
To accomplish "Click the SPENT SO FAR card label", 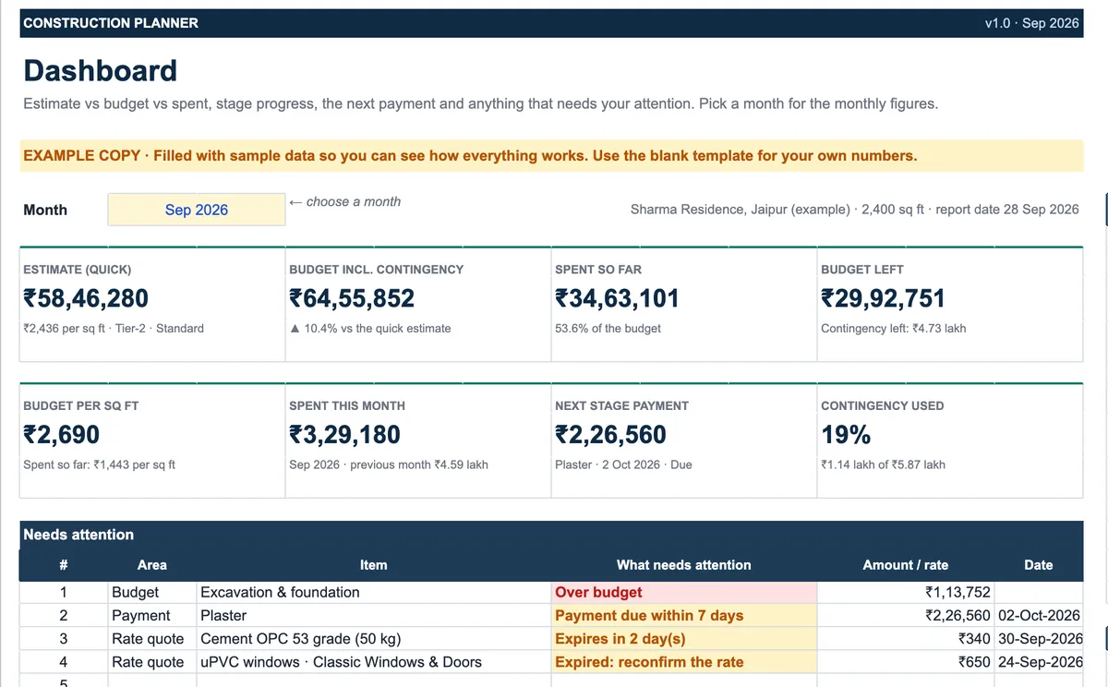I will point(598,270).
